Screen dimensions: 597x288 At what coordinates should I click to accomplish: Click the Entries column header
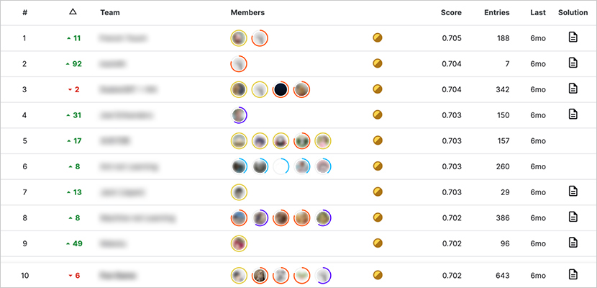click(x=497, y=12)
